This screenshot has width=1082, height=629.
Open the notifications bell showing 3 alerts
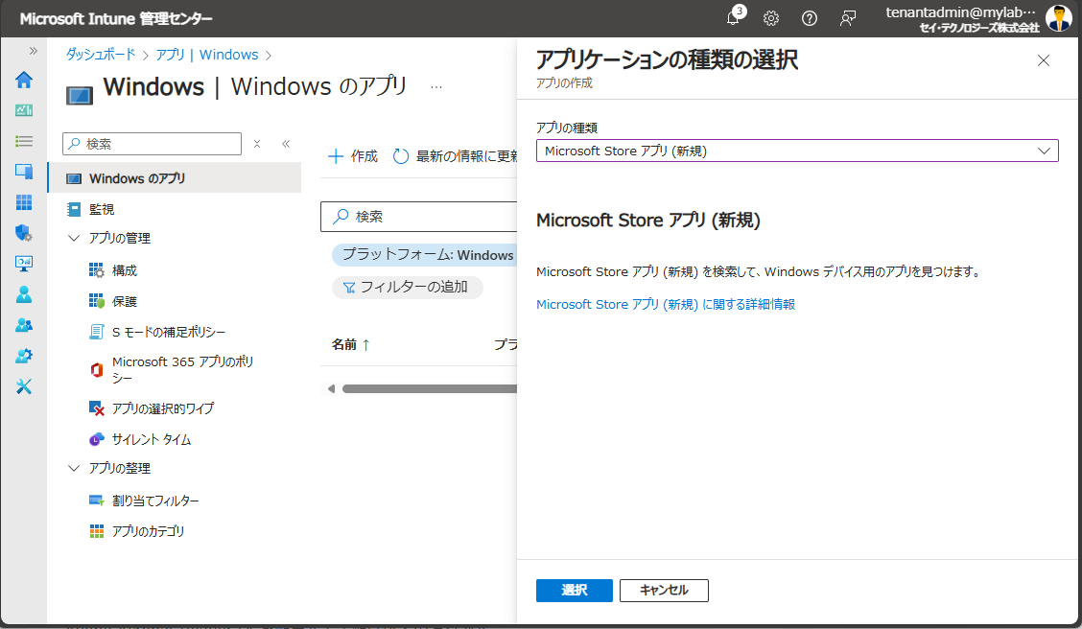click(x=732, y=18)
